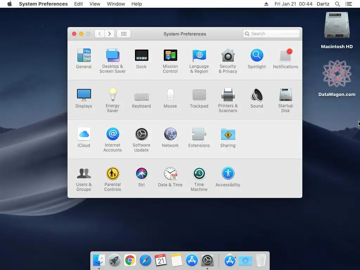Viewport: 360px width, 270px height.
Task: Open Desktop & Screen Saver preferences
Action: [x=112, y=61]
